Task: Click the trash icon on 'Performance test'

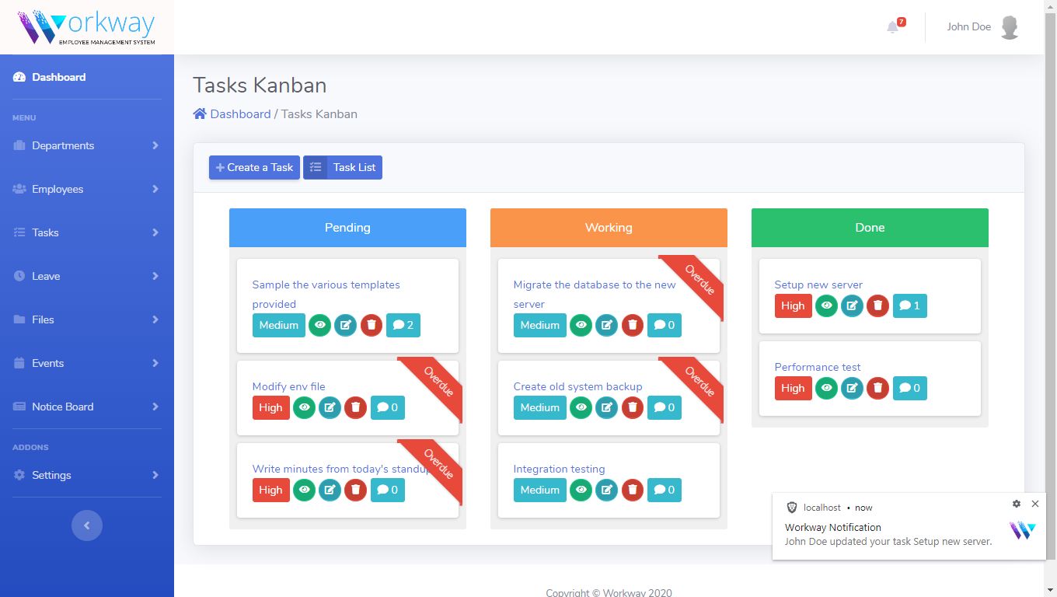Action: 878,388
